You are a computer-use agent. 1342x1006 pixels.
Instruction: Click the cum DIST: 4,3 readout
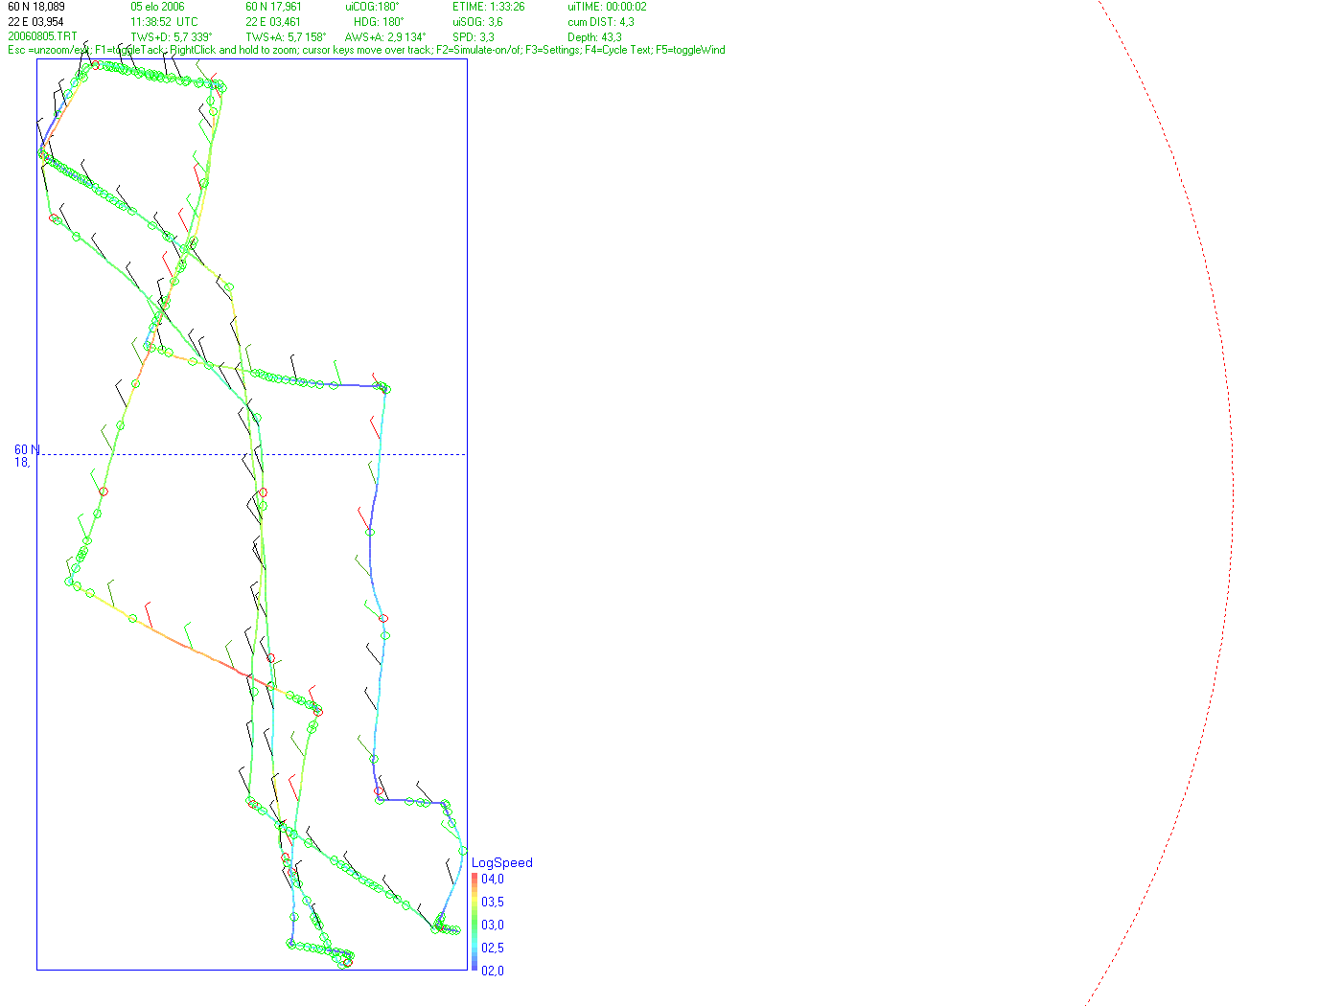point(601,22)
